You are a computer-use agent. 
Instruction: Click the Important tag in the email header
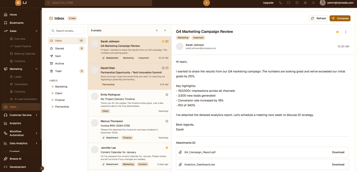pyautogui.click(x=198, y=38)
